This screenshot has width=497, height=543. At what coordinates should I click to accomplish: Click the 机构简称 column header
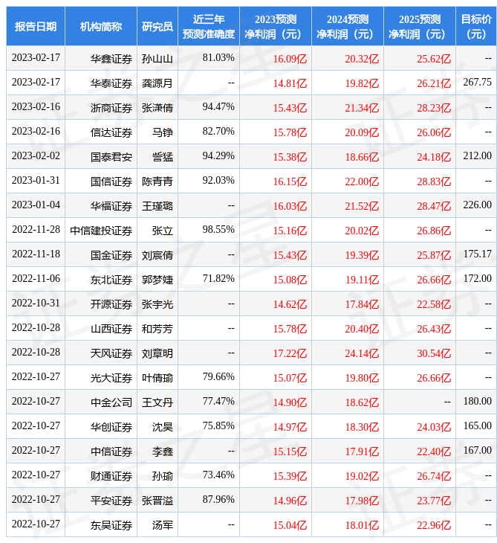[101, 26]
